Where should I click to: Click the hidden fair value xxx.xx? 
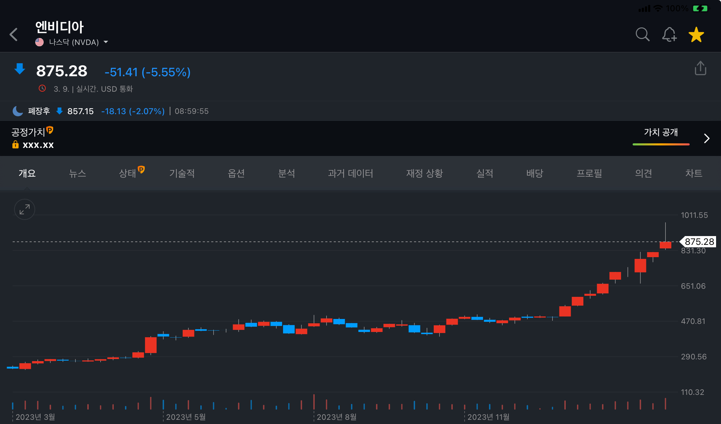tap(38, 145)
